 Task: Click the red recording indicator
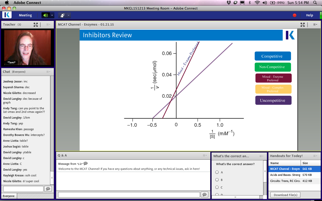(295, 15)
